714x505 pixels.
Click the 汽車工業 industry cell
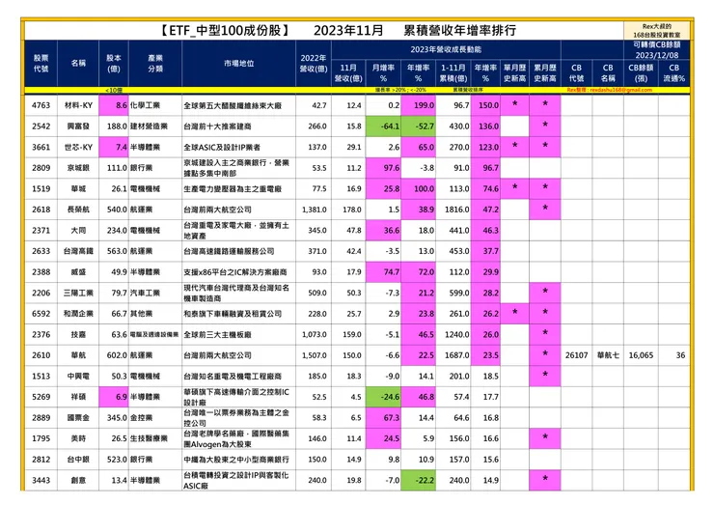155,294
